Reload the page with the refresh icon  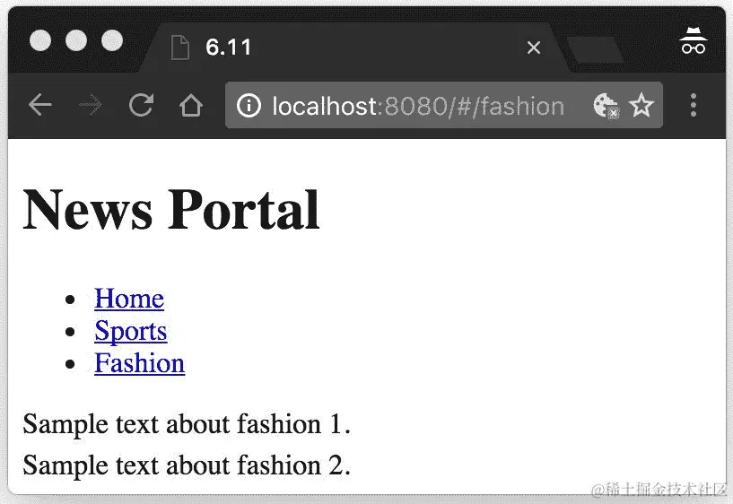141,105
